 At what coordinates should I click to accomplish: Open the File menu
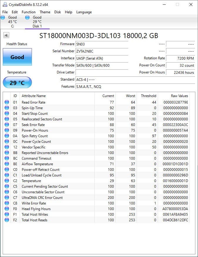coord(5,12)
